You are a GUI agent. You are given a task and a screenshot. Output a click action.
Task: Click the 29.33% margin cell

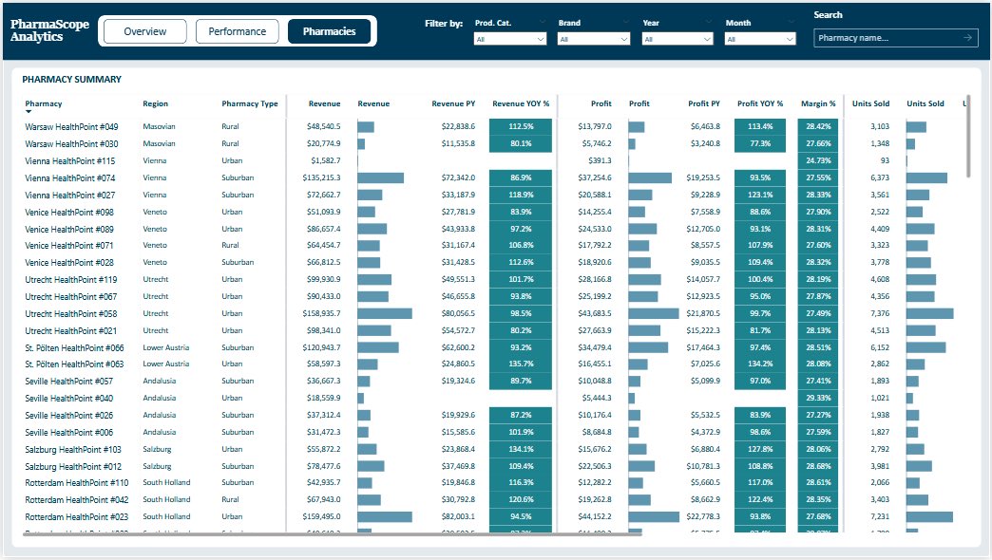pyautogui.click(x=819, y=398)
